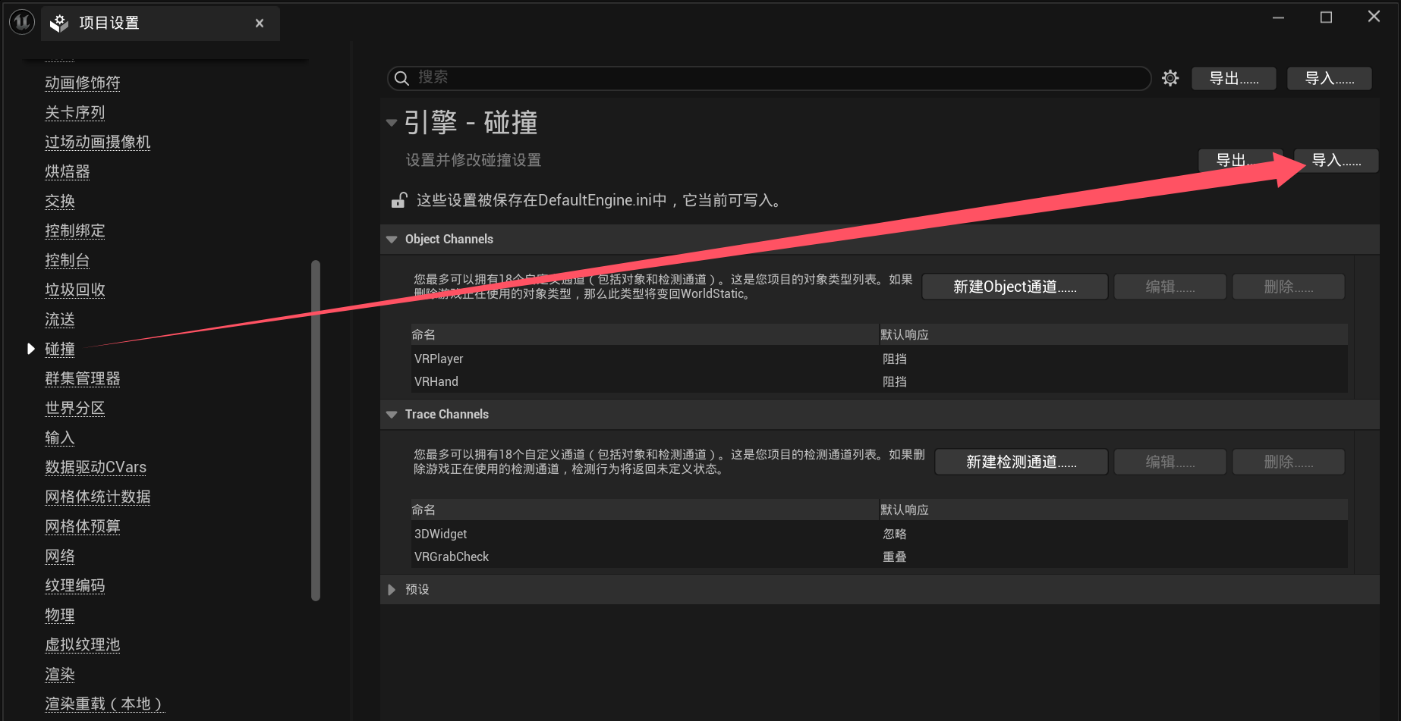This screenshot has width=1401, height=721.
Task: Click the 新建检测通道 button
Action: click(1022, 462)
